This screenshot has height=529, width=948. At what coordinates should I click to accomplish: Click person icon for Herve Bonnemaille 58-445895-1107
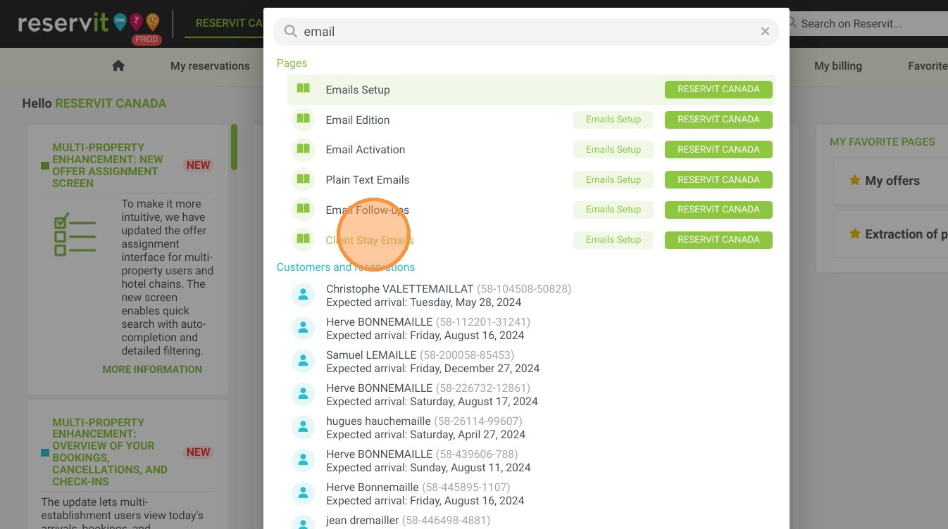[303, 494]
